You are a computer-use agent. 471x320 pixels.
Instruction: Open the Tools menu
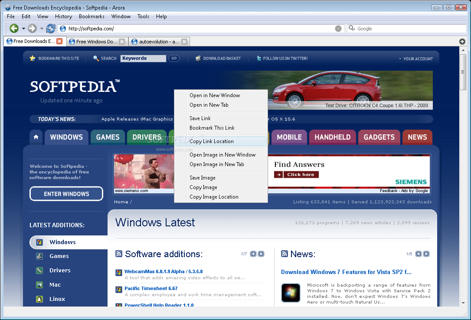[143, 16]
